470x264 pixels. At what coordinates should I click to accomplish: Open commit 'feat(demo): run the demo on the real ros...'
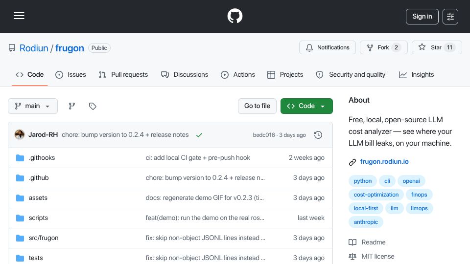point(205,218)
